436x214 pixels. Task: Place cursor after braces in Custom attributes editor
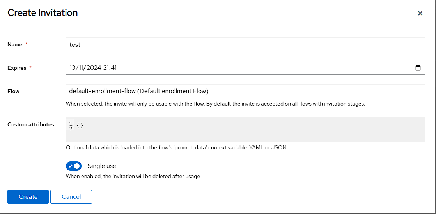coord(83,126)
